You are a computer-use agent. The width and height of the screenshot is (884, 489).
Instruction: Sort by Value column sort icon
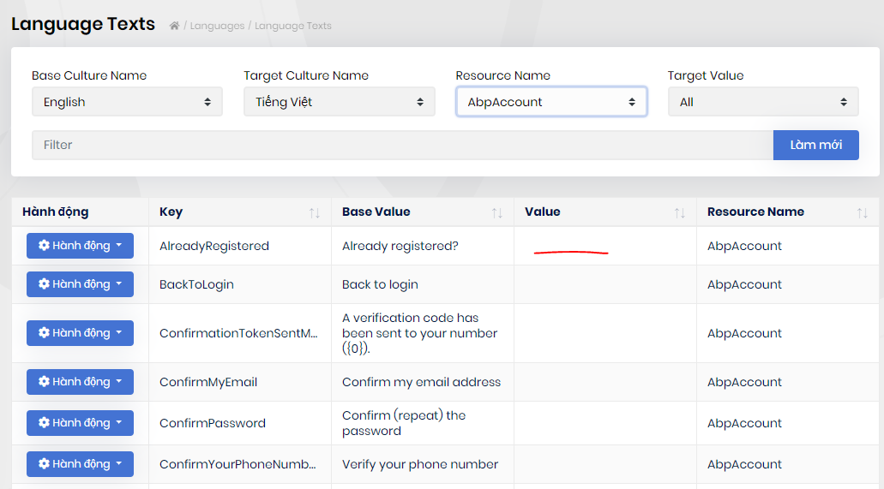click(x=679, y=212)
